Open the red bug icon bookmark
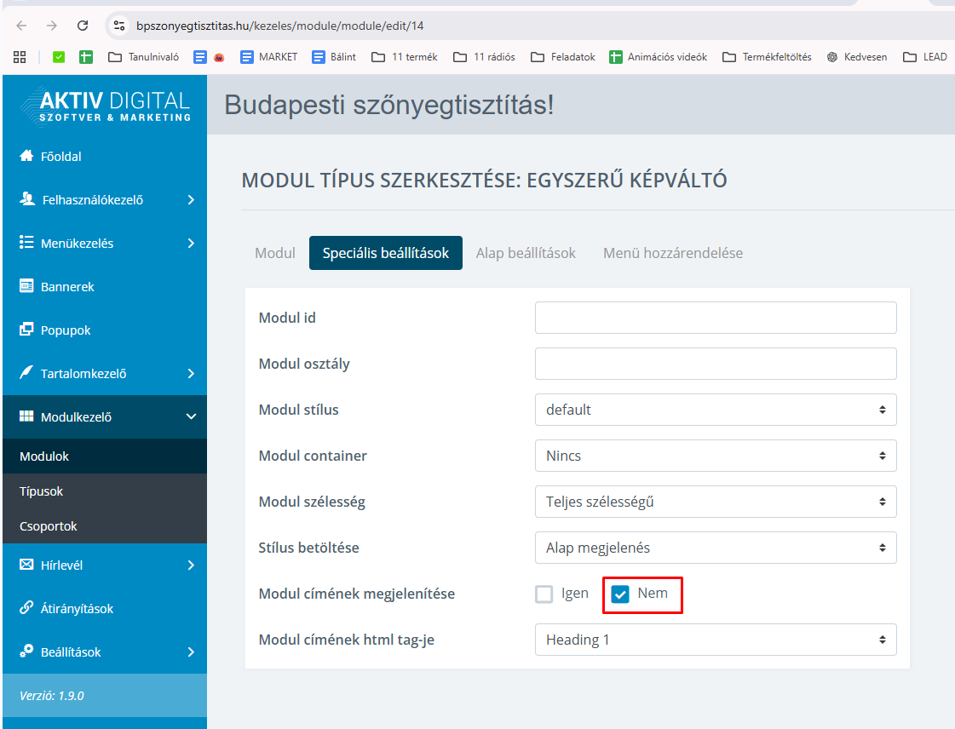 [219, 57]
